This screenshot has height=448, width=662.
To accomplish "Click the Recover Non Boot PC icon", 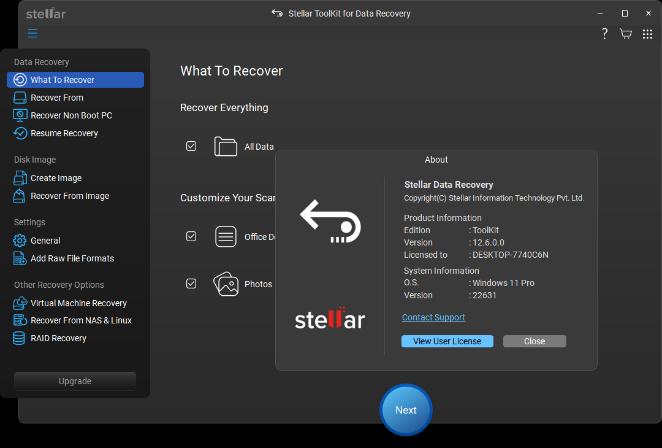I will pyautogui.click(x=20, y=115).
